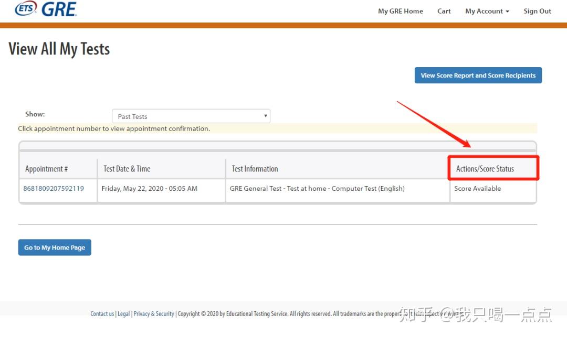
Task: Click the 'View All My Tests' heading
Action: [x=59, y=49]
